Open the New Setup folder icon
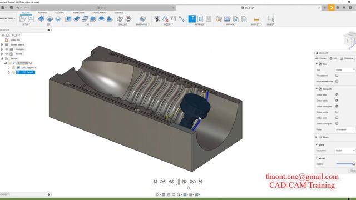Image resolution: width=356 pixels, height=200 pixels. click(22, 19)
